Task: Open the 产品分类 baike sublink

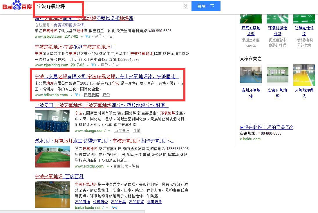Action: 118,202
